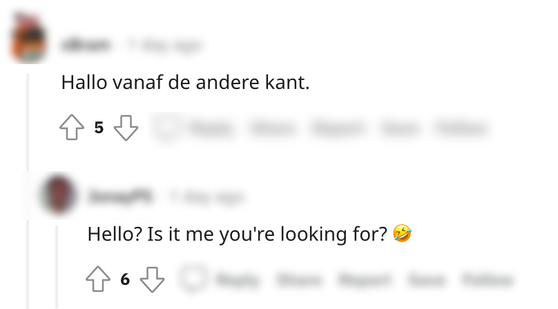Viewport: 558px width, 309px height.
Task: Click the speech-bubble Reply icon under the English reply
Action: tap(195, 279)
